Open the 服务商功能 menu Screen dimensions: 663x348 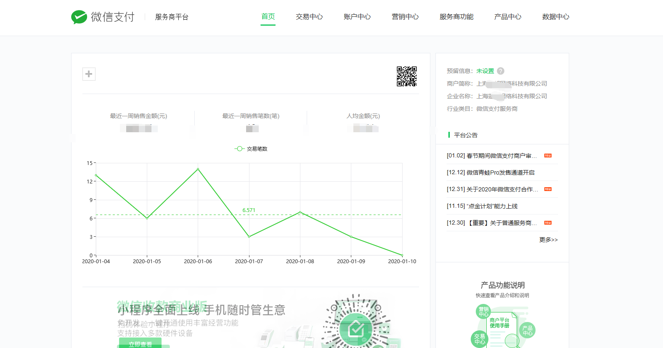click(x=456, y=17)
